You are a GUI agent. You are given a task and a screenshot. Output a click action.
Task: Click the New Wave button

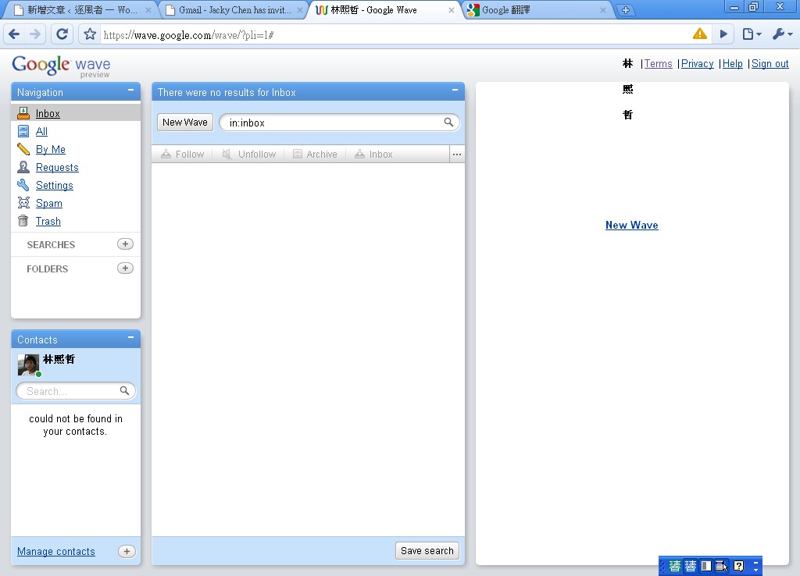[184, 123]
